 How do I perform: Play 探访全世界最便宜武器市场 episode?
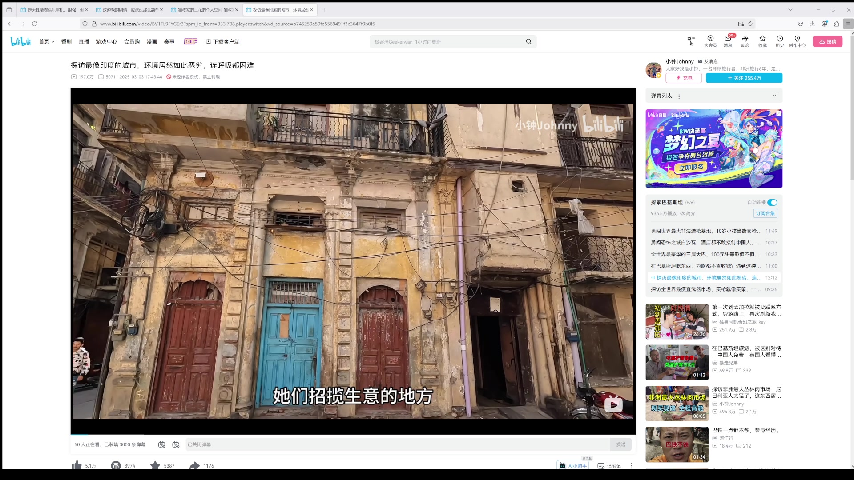point(714,289)
